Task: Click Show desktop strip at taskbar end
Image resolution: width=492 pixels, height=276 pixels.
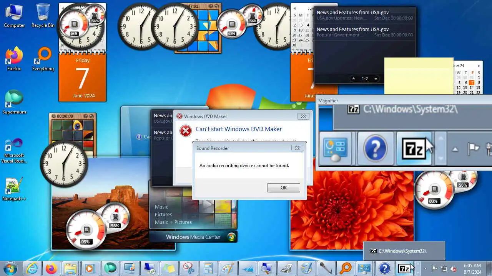Action: tap(489, 268)
